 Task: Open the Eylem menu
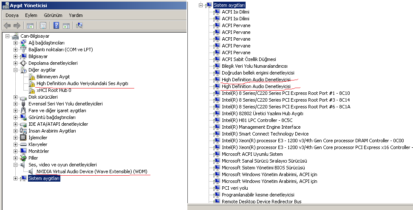(x=31, y=15)
